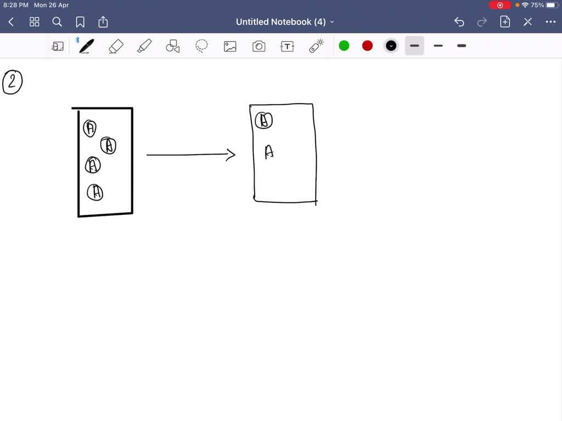Open the page thumbnails grid view
Viewport: 562px width, 421px height.
(35, 22)
